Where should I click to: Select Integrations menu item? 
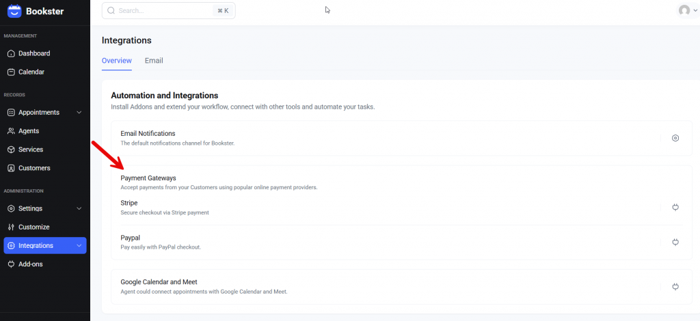click(44, 246)
